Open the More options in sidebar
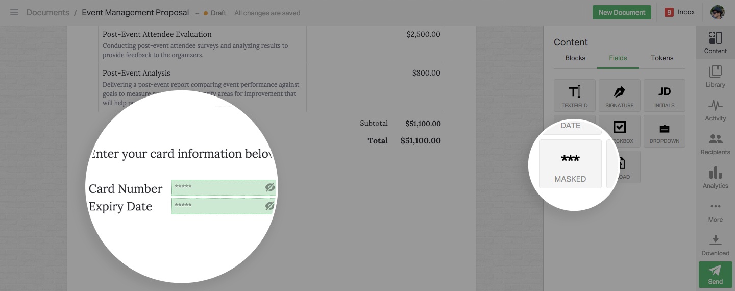 pos(715,211)
